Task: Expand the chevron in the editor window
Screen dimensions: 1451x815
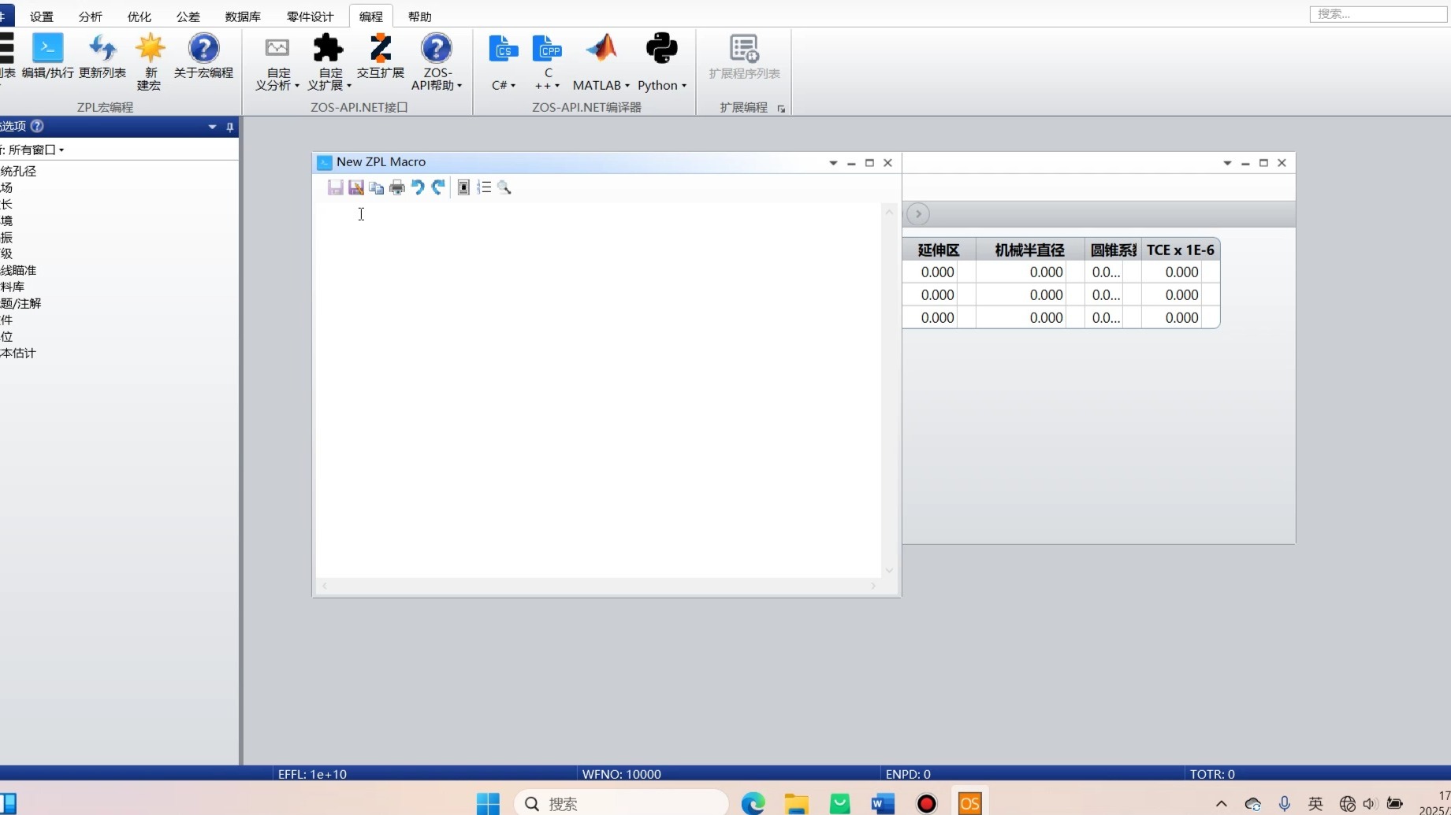Action: click(918, 214)
